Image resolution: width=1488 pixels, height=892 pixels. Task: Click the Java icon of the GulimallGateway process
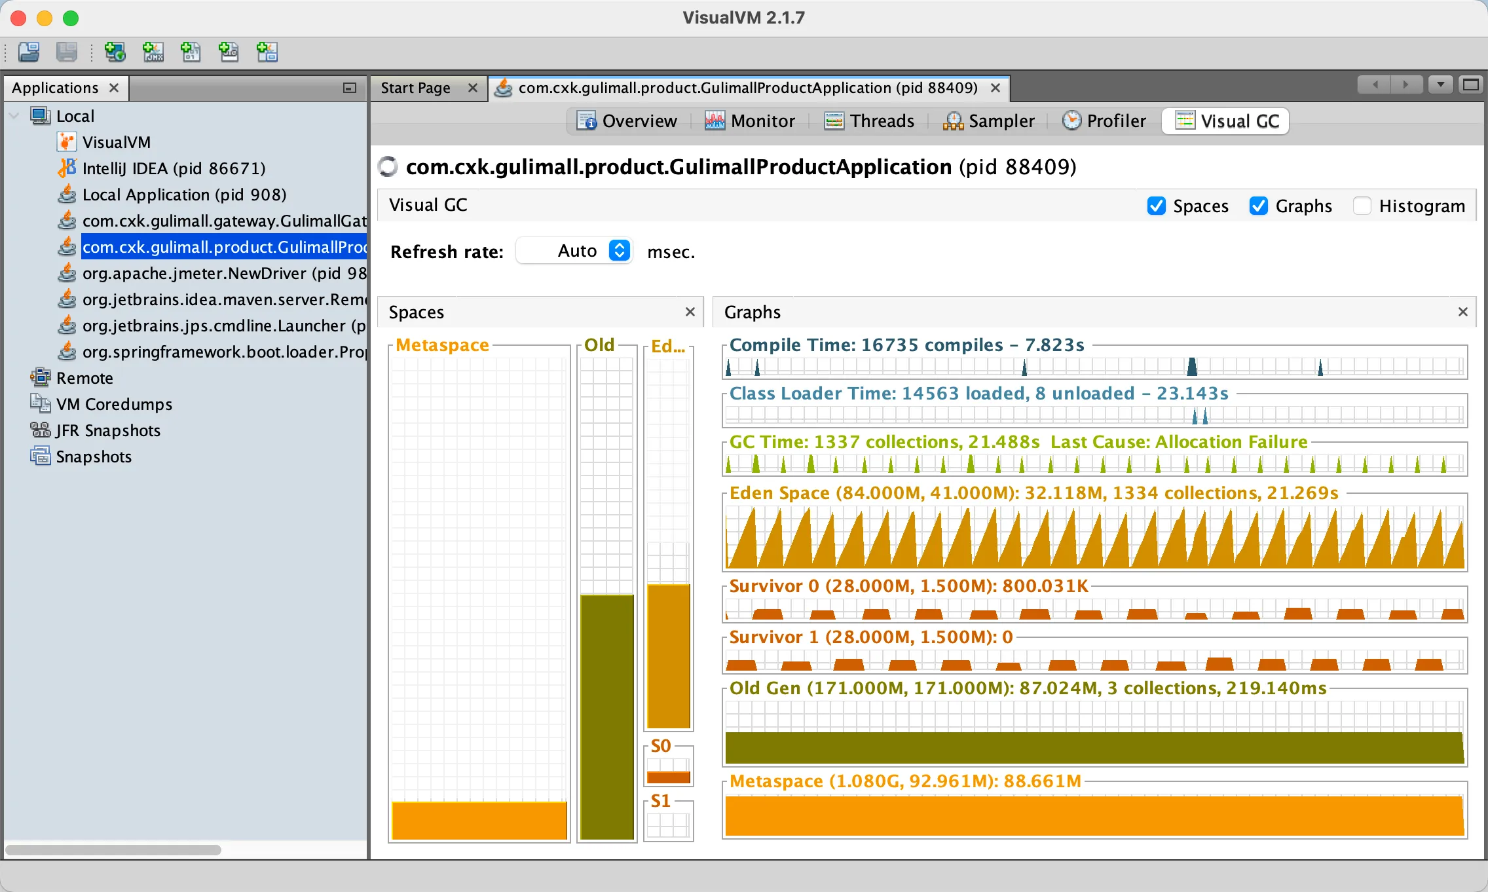pos(67,221)
